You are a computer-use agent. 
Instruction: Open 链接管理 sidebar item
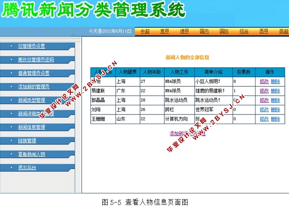click(27, 141)
